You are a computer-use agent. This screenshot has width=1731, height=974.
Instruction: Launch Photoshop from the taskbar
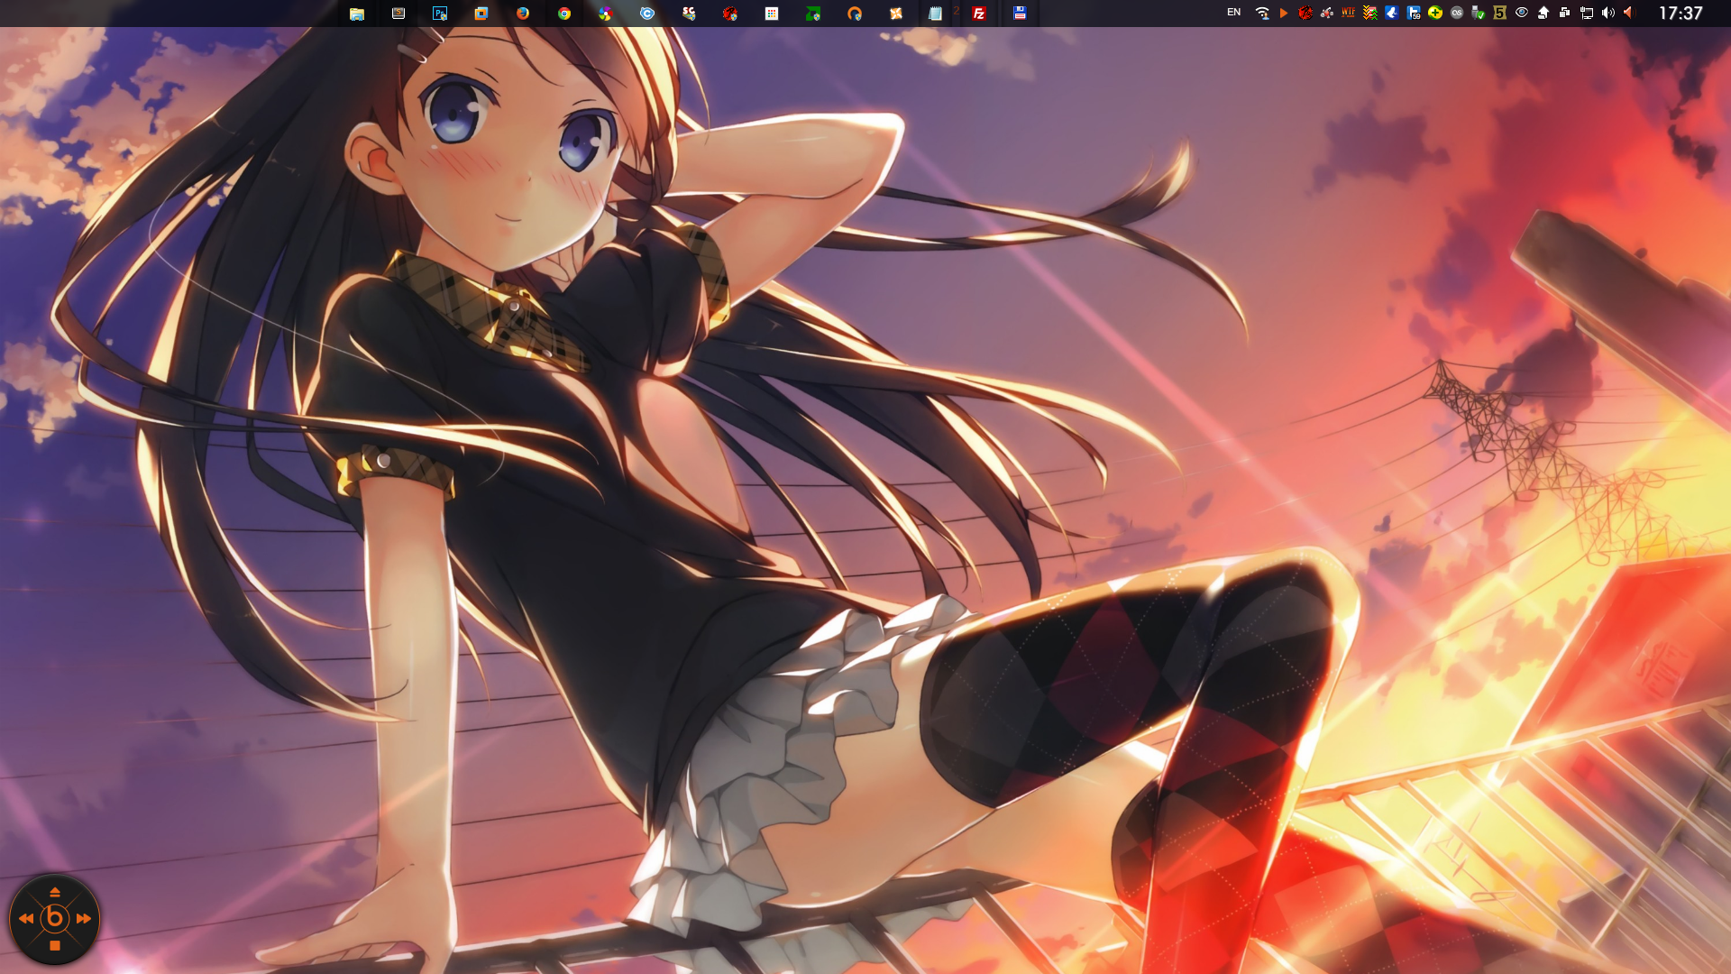(440, 14)
